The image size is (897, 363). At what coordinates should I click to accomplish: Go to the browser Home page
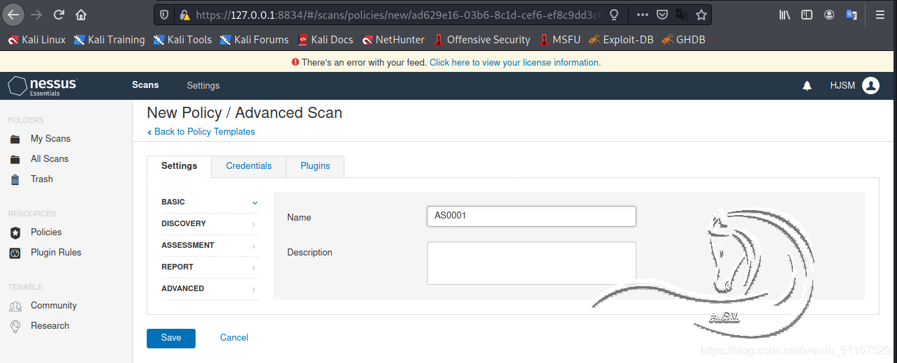pos(81,15)
